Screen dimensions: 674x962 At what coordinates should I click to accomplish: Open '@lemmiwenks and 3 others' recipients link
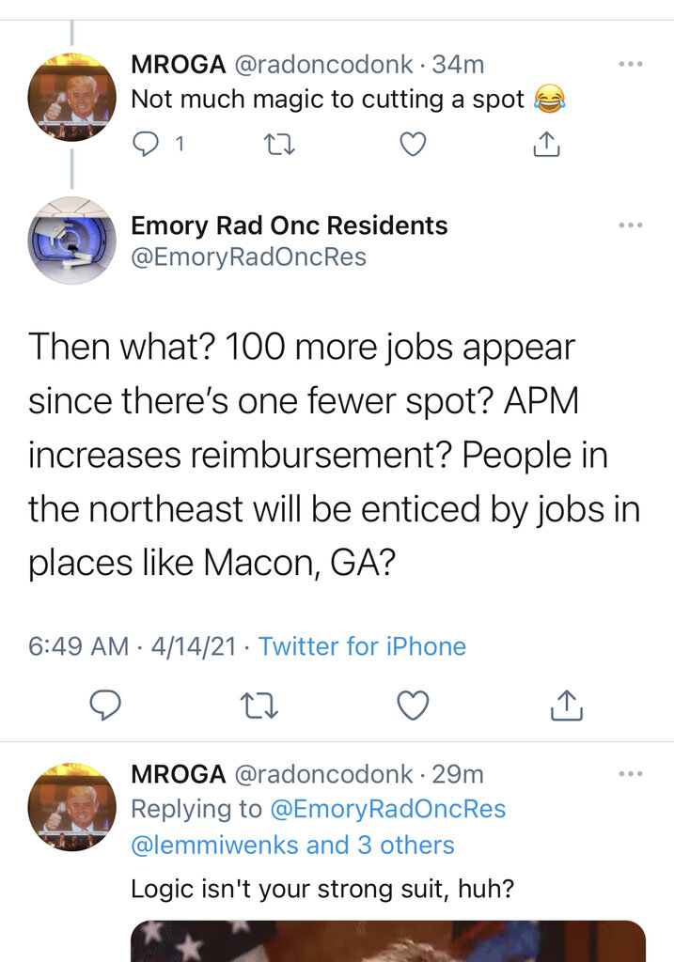(292, 845)
